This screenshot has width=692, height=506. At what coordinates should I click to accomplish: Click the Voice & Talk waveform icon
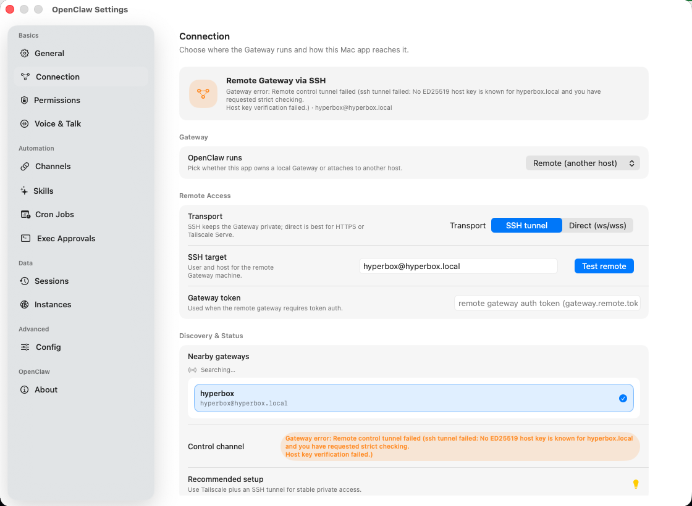(x=25, y=124)
